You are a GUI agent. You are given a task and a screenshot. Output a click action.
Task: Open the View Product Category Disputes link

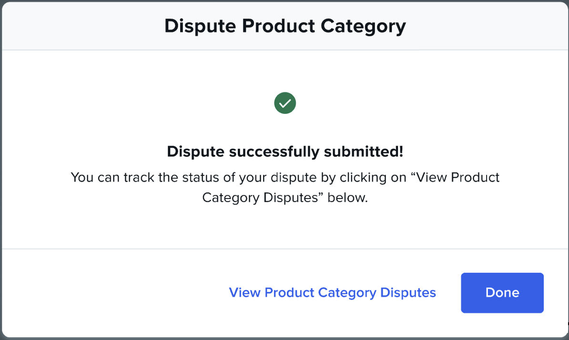[333, 292]
